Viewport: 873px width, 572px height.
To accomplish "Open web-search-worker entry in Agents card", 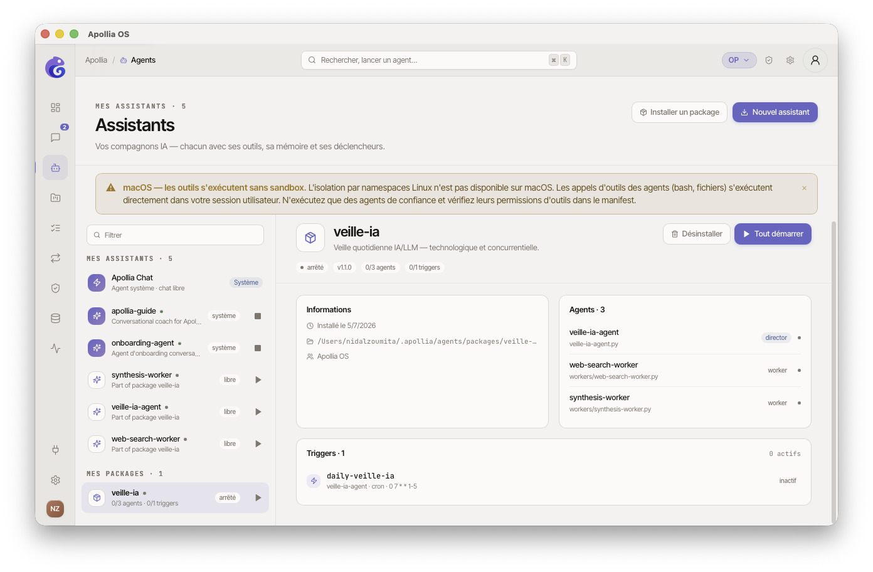I will [685, 371].
